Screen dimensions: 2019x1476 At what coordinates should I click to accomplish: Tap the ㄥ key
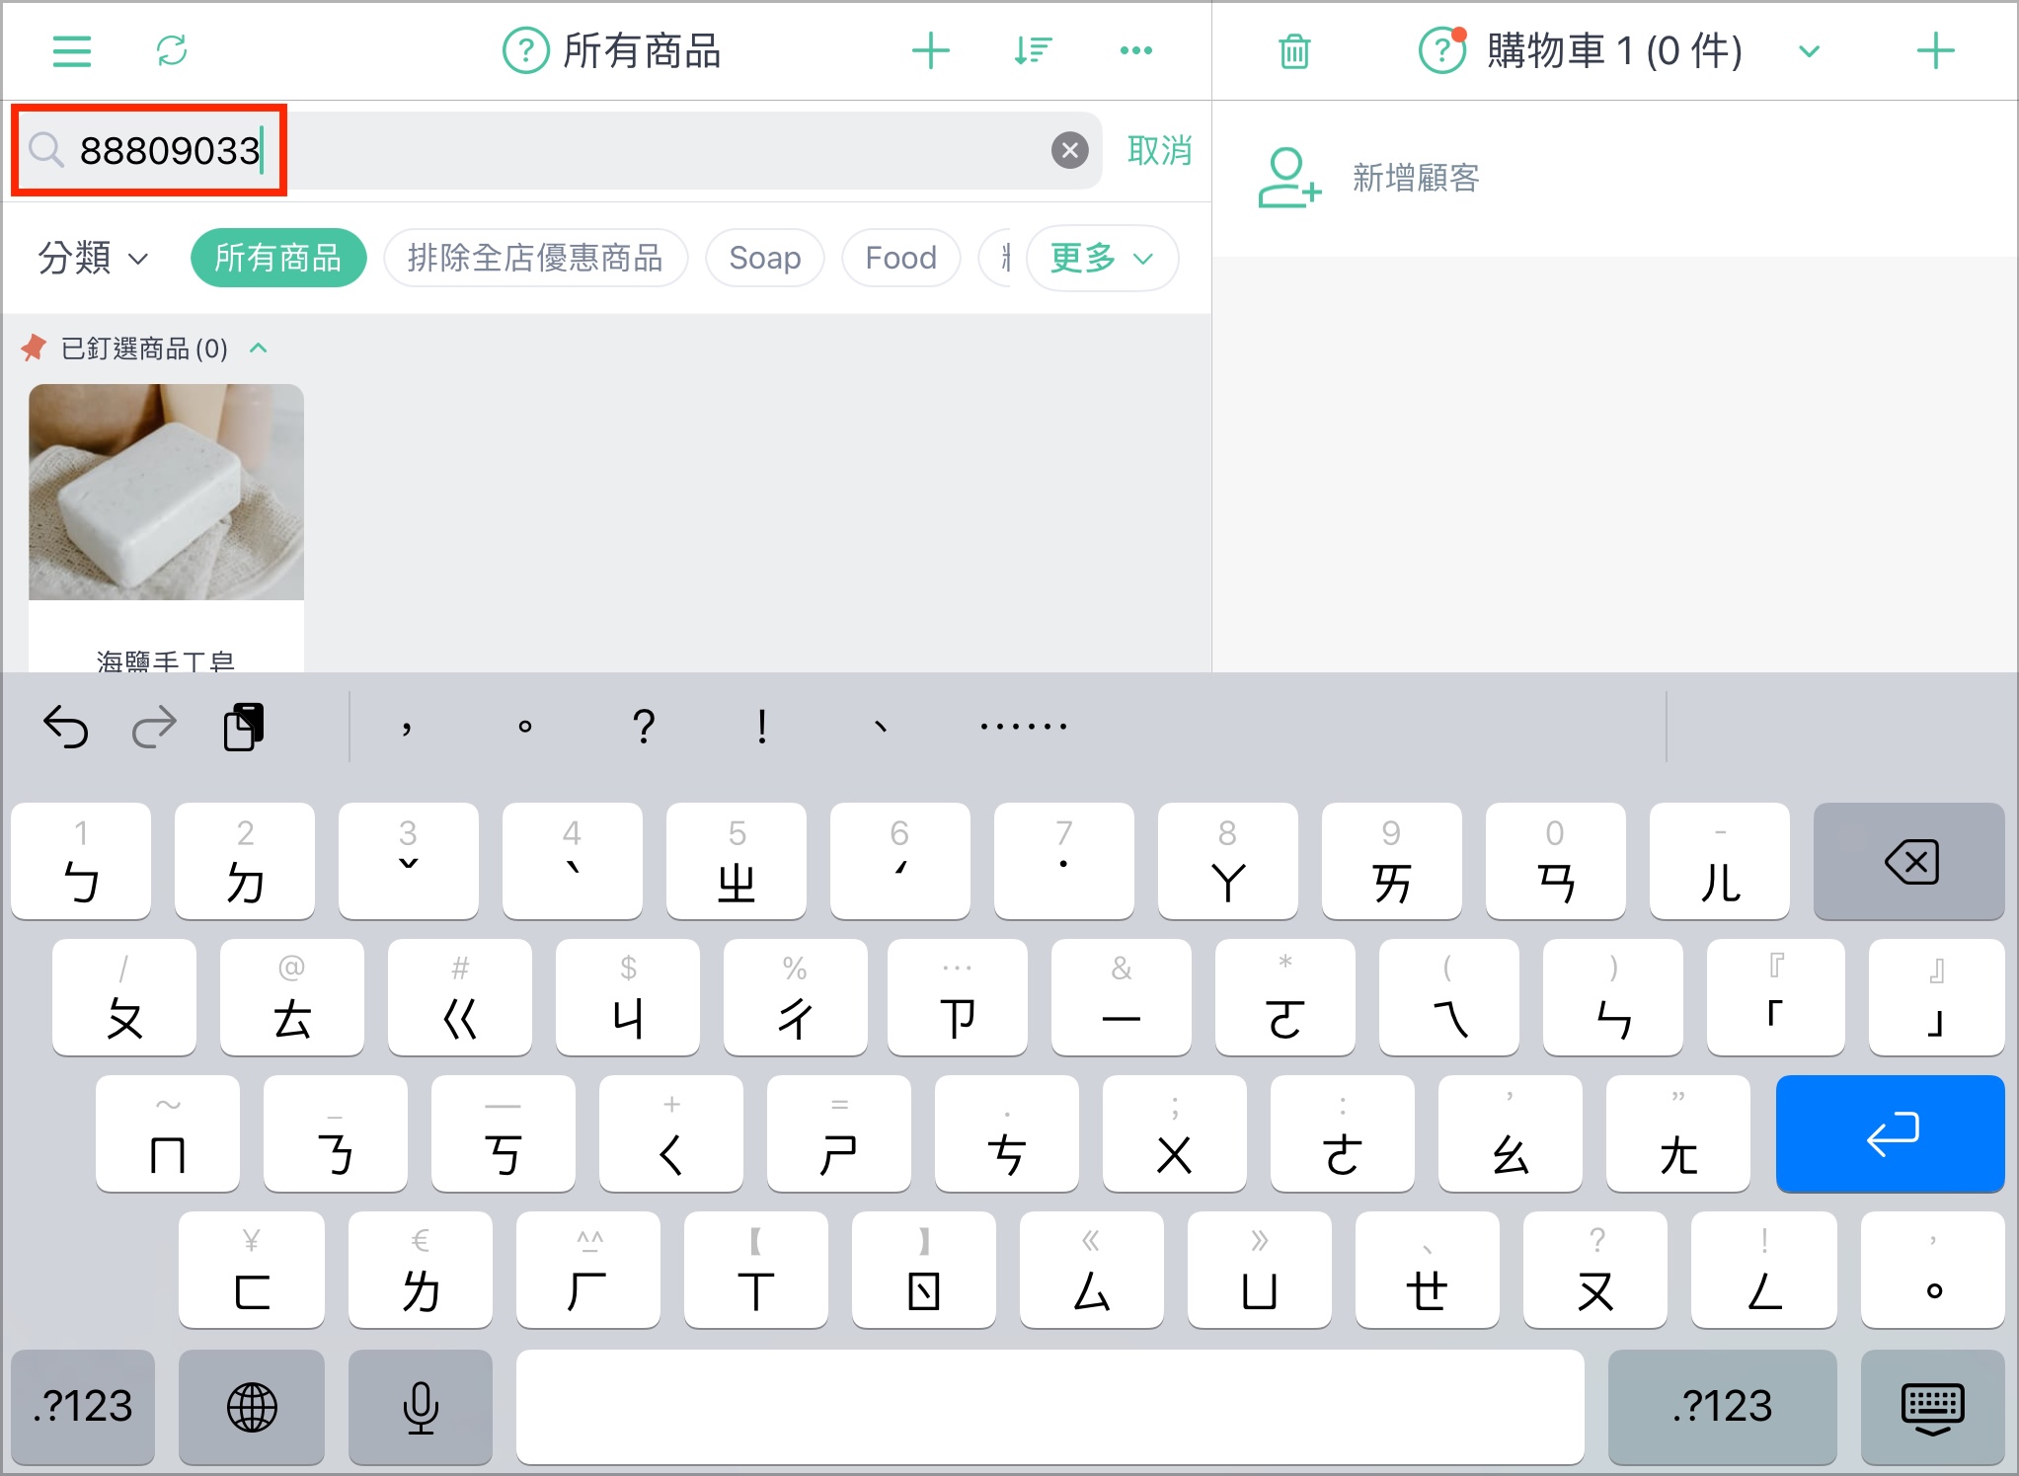(x=1764, y=1270)
